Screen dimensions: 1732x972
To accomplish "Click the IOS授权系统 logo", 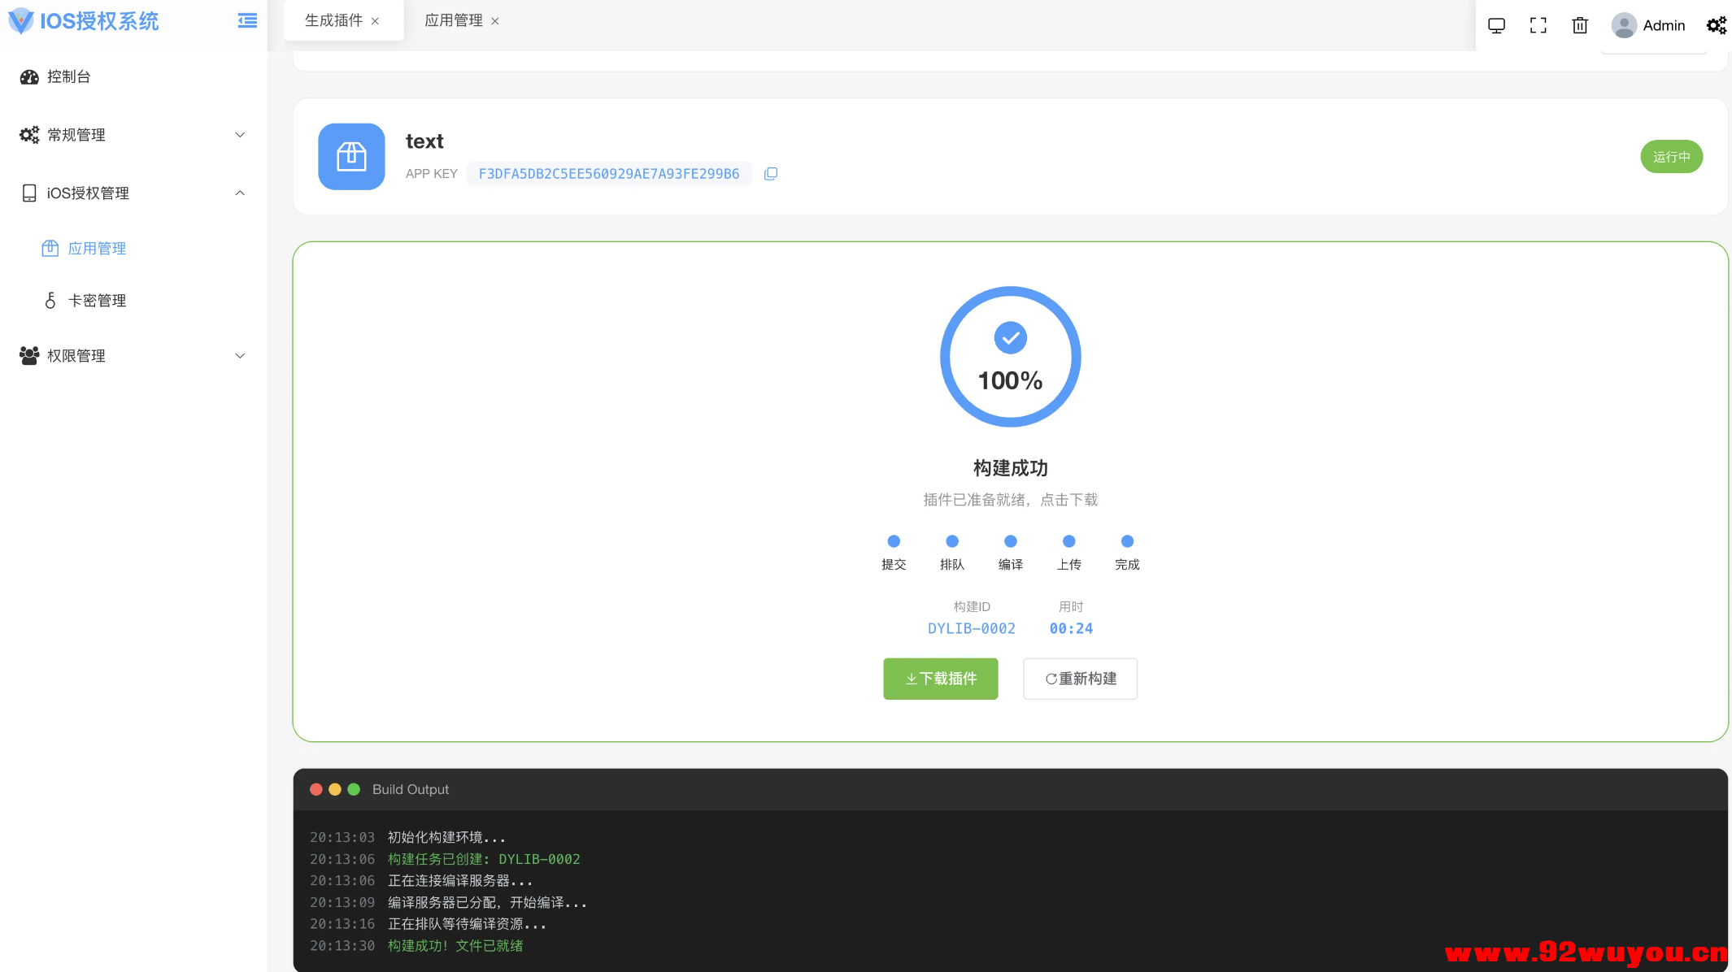I will click(x=85, y=21).
